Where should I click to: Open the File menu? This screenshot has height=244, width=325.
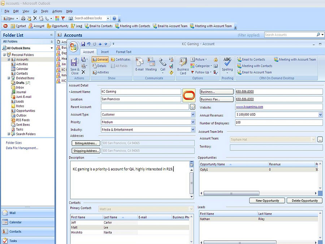(7, 11)
